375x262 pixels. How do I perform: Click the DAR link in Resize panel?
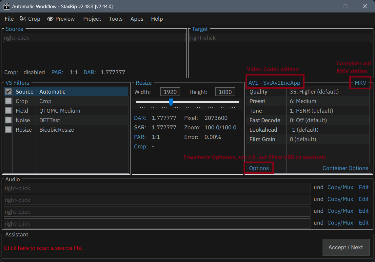140,118
